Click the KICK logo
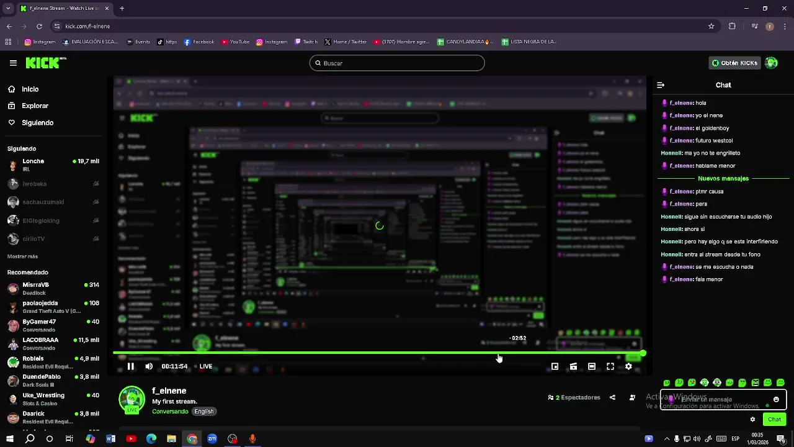The width and height of the screenshot is (794, 447). pos(45,63)
